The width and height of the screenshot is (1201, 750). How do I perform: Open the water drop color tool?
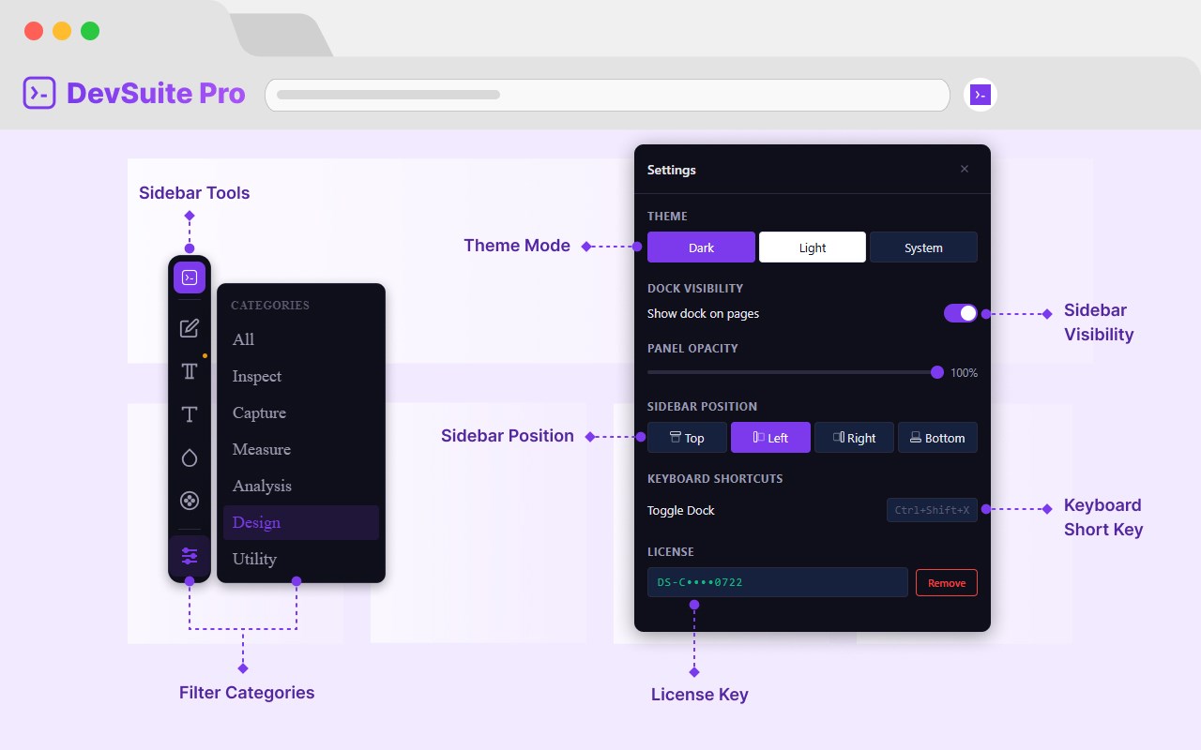click(190, 457)
